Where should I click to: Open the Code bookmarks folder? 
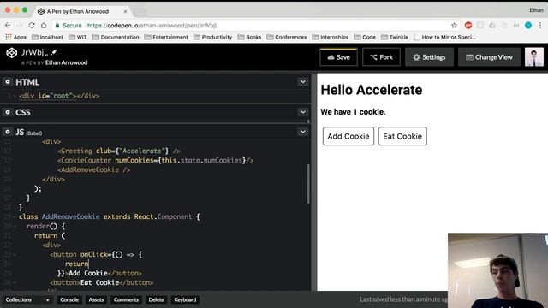(365, 37)
